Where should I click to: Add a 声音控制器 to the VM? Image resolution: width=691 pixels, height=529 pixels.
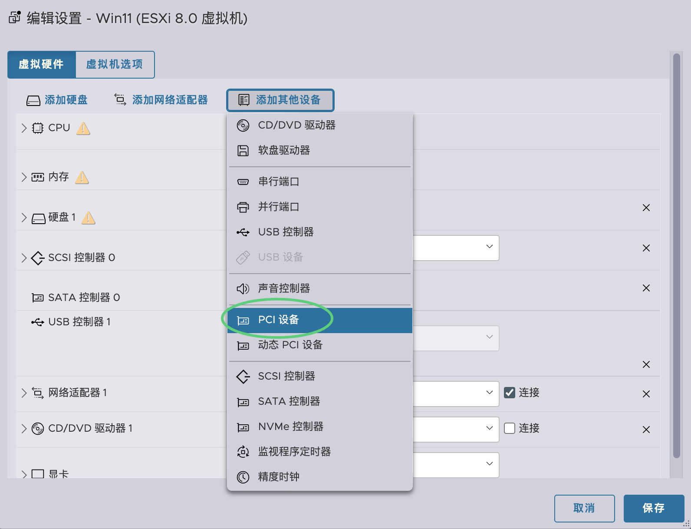[x=283, y=288]
